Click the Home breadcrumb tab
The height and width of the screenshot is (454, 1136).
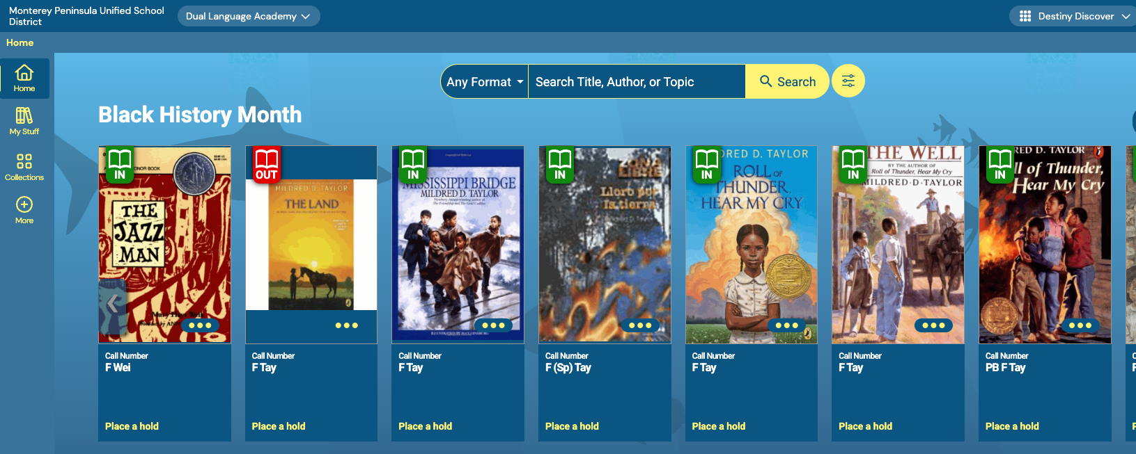point(20,42)
